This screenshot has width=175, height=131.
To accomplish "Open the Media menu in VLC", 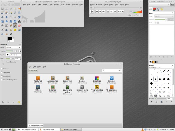I will (x=92, y=5).
